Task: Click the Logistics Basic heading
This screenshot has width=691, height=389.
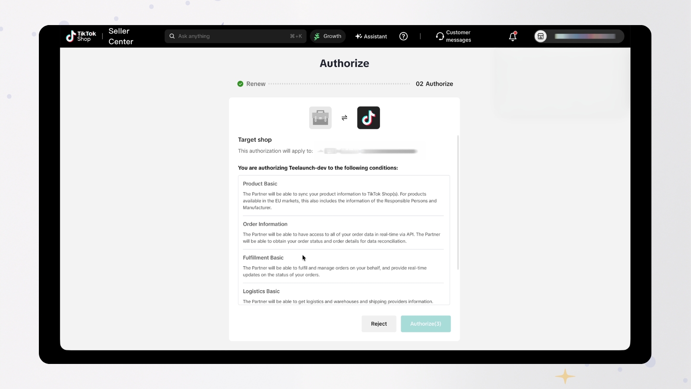Action: [x=261, y=291]
